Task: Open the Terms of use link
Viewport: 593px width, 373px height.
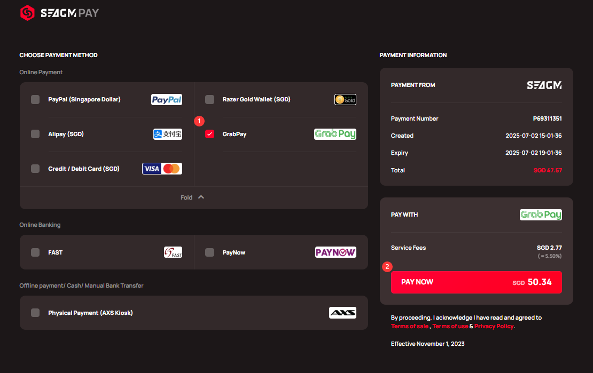Action: point(450,326)
